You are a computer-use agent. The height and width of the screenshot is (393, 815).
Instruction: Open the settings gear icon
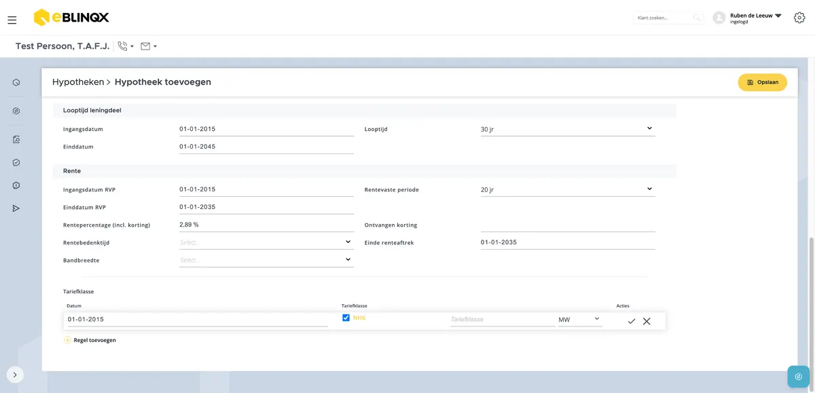coord(799,18)
